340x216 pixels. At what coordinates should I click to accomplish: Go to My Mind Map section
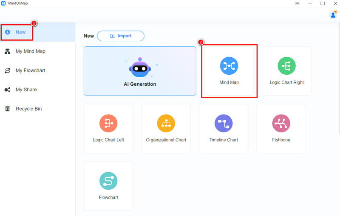(30, 51)
